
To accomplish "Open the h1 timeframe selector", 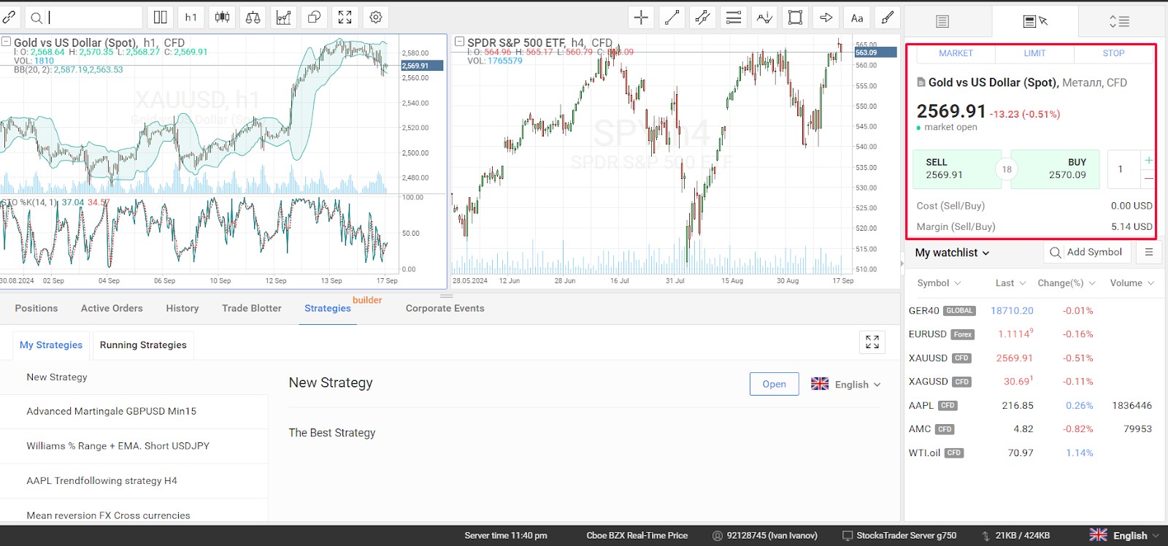I will 191,18.
